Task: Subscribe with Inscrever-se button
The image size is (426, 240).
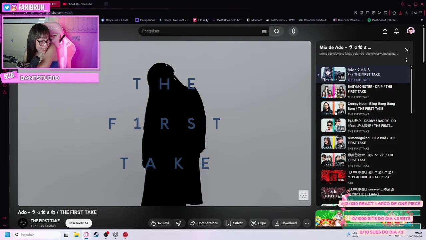Action: [x=79, y=223]
